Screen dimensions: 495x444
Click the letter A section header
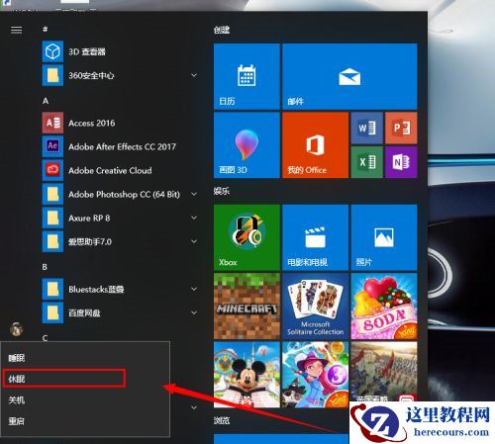46,101
